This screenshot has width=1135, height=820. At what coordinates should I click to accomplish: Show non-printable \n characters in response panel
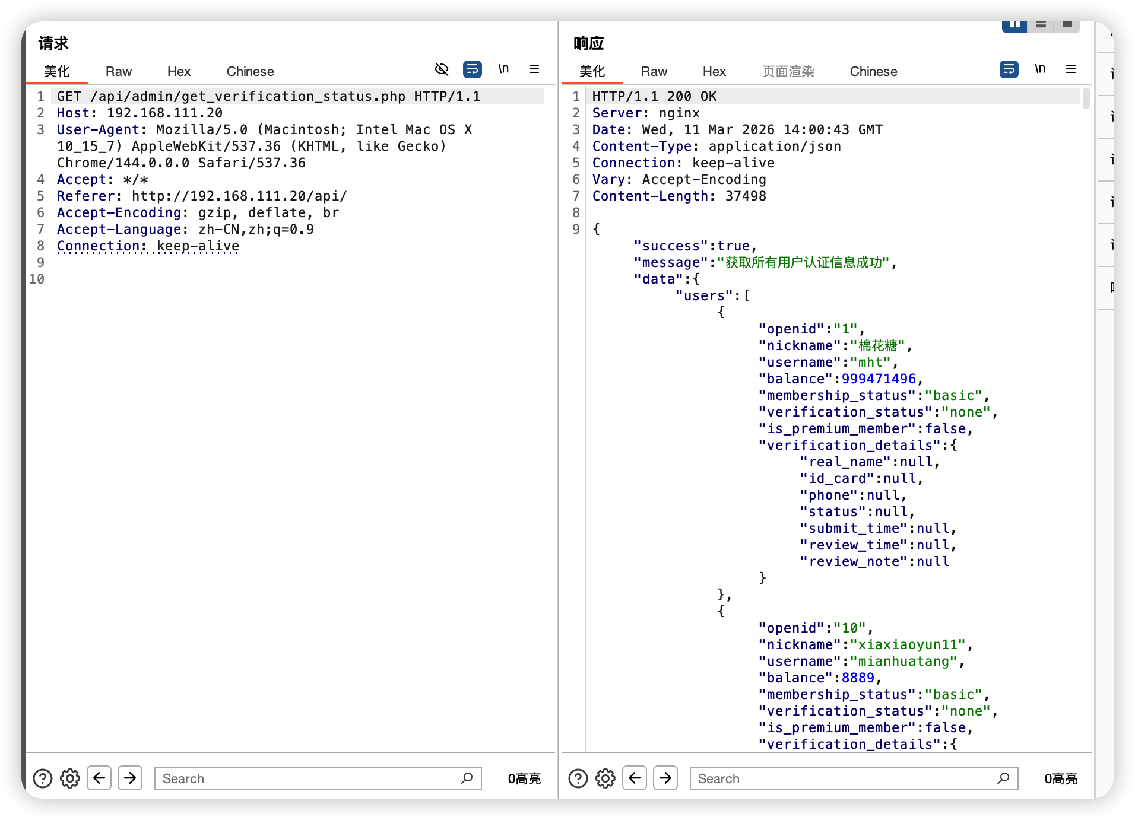[x=1040, y=69]
